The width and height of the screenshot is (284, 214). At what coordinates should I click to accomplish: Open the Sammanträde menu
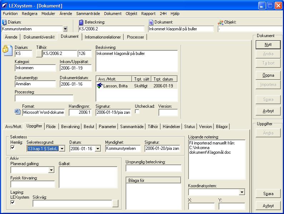click(88, 14)
